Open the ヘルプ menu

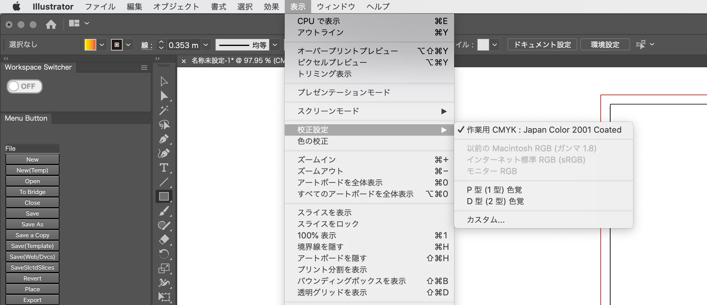(x=378, y=7)
